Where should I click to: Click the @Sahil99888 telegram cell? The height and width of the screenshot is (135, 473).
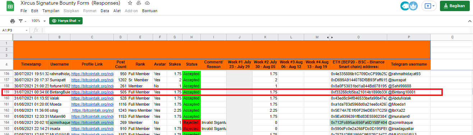click(x=409, y=86)
